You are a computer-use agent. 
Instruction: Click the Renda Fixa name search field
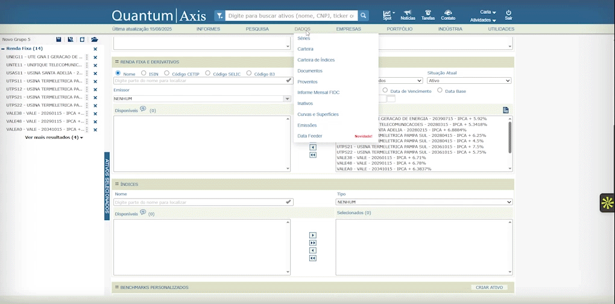[x=203, y=80]
